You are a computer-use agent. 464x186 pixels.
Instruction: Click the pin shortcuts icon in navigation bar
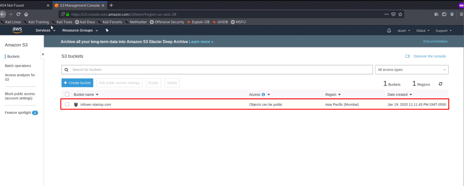pos(107,30)
